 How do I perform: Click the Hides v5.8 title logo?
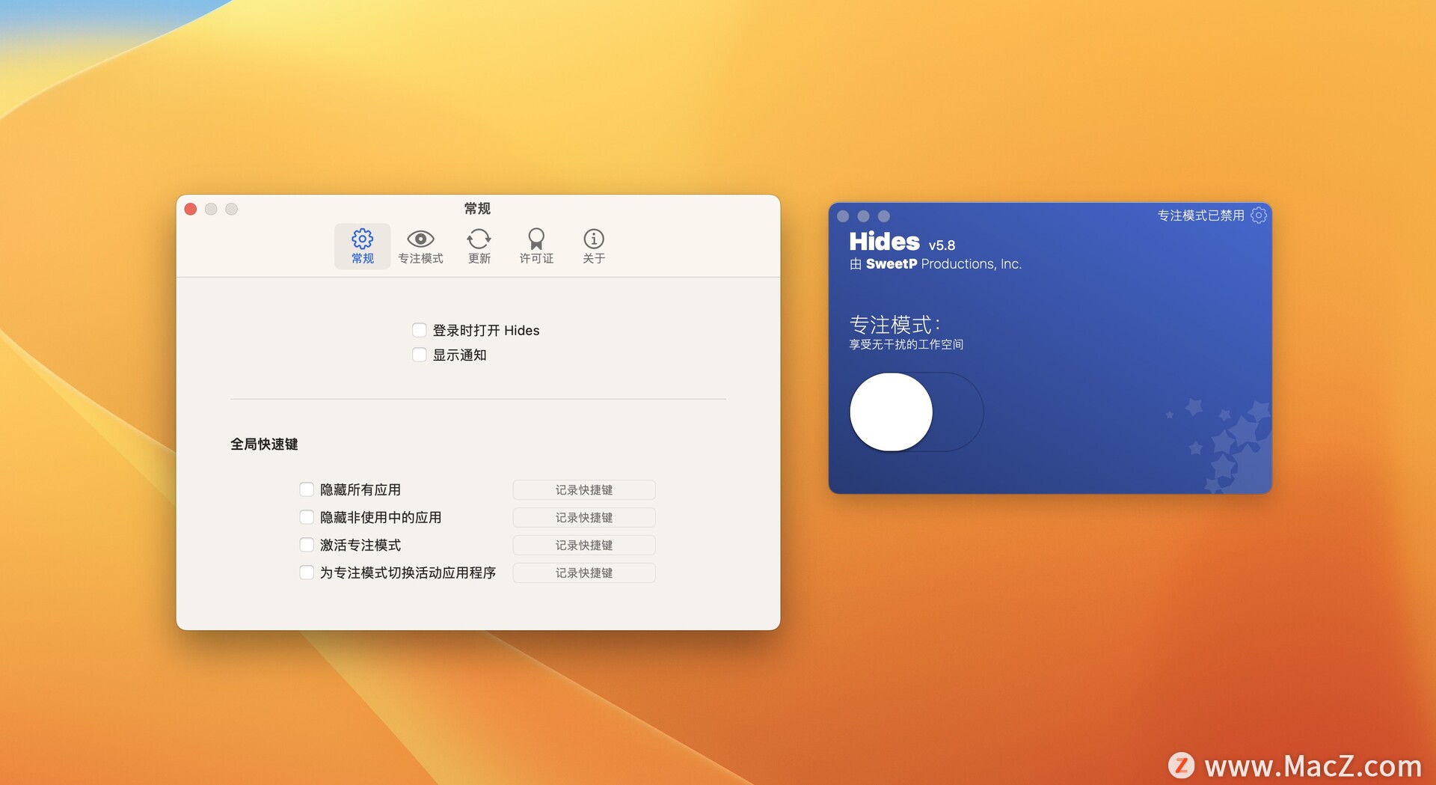tap(885, 242)
